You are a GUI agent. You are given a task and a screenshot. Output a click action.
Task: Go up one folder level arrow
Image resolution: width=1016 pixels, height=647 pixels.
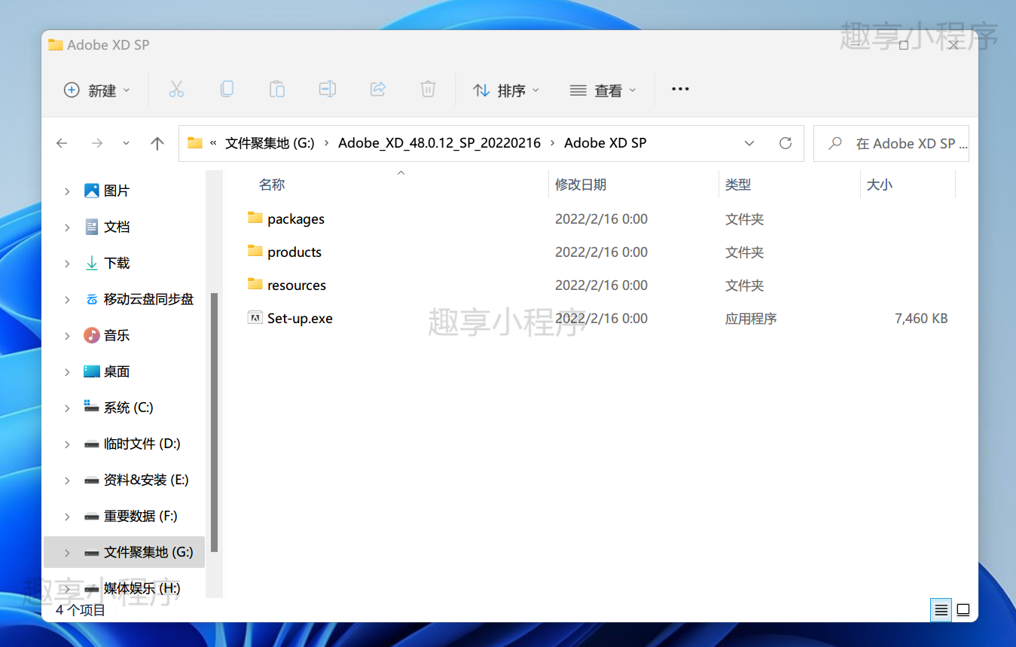tap(157, 143)
